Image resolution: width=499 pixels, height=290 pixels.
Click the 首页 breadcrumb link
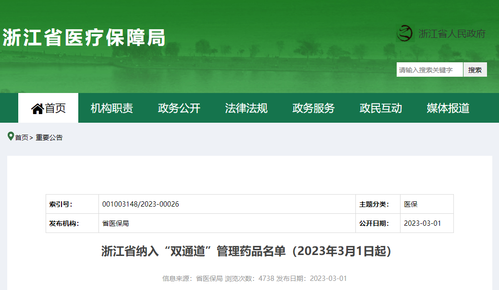click(22, 138)
